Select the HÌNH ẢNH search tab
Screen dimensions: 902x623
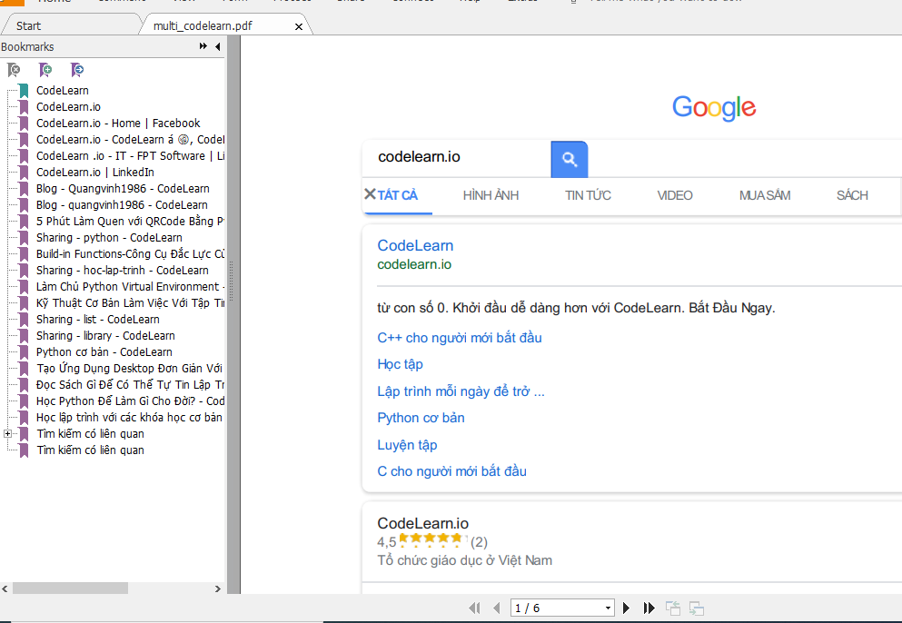(x=491, y=195)
